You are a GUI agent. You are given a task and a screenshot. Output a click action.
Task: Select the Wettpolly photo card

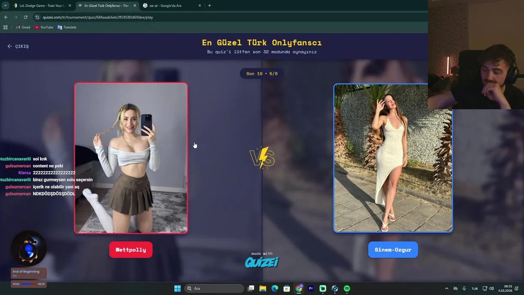pos(131,158)
